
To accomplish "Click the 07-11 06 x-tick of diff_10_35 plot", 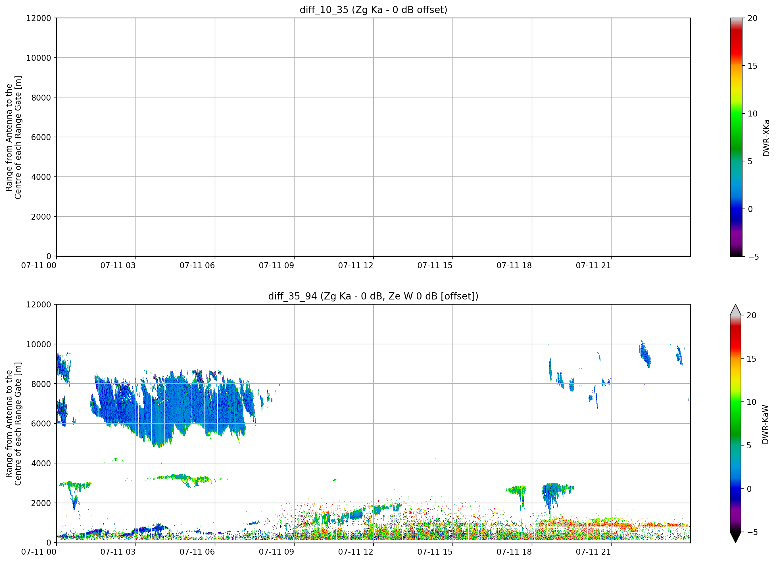I will tap(197, 266).
